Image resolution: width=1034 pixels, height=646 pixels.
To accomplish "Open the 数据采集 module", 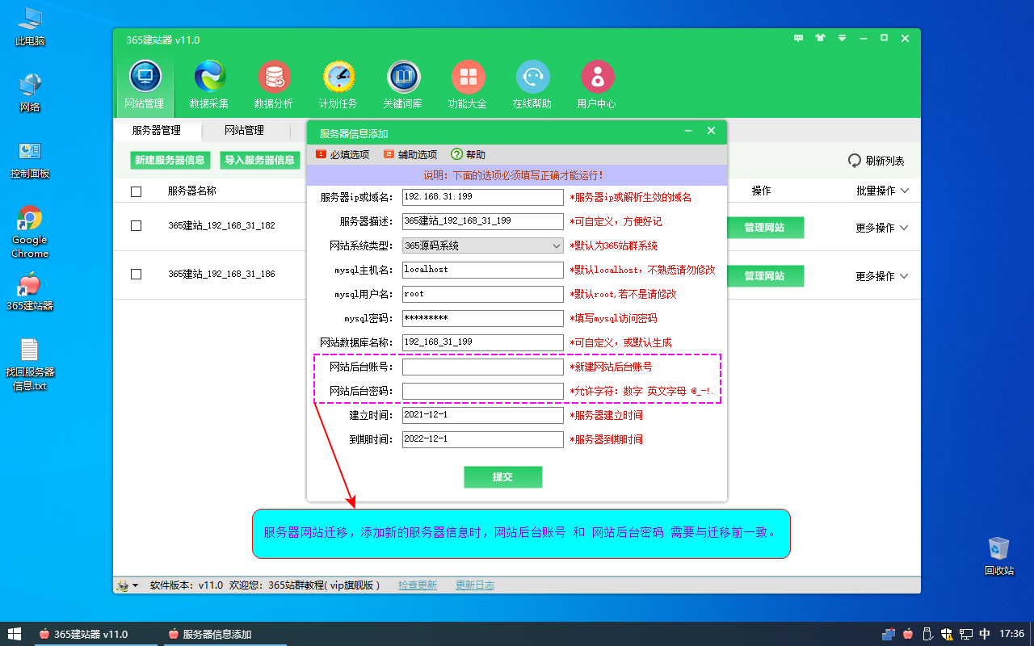I will point(209,85).
